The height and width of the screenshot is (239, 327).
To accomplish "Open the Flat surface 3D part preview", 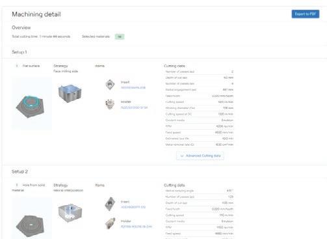I will [x=32, y=104].
